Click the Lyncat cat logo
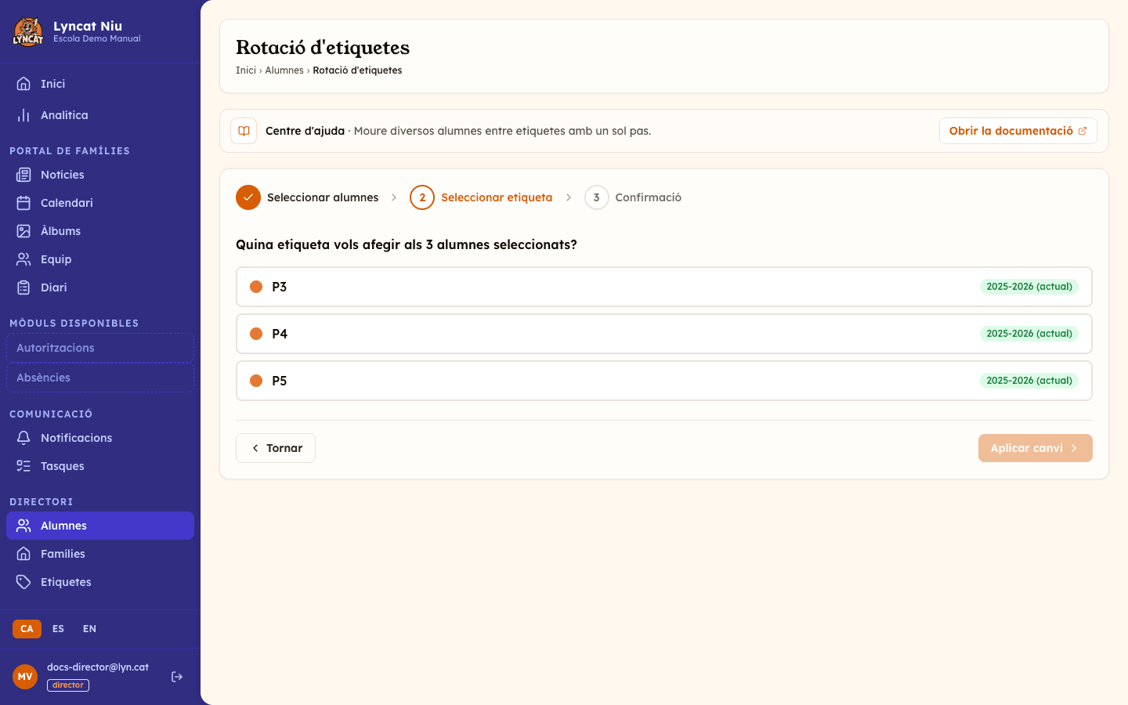 click(x=28, y=32)
